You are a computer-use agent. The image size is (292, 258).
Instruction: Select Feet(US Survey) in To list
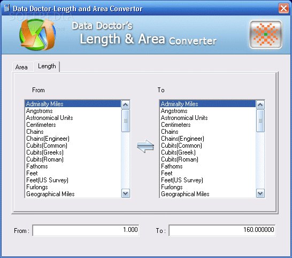[208, 180]
